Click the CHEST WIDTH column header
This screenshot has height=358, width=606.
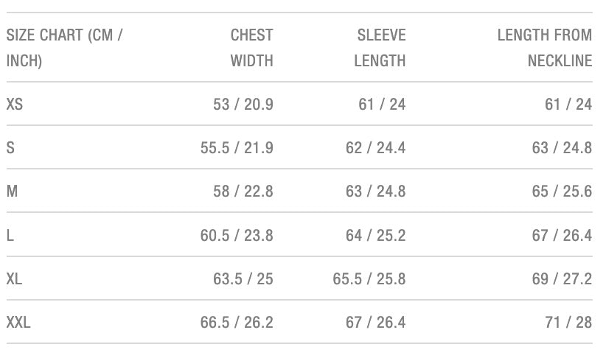(x=251, y=48)
